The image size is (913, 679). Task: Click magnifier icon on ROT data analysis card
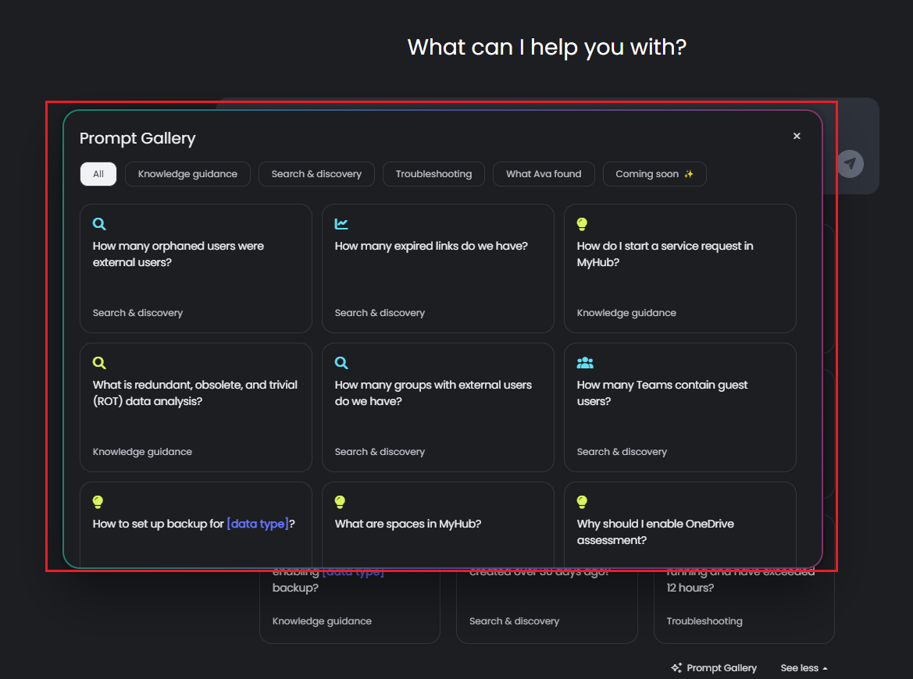[x=99, y=363]
